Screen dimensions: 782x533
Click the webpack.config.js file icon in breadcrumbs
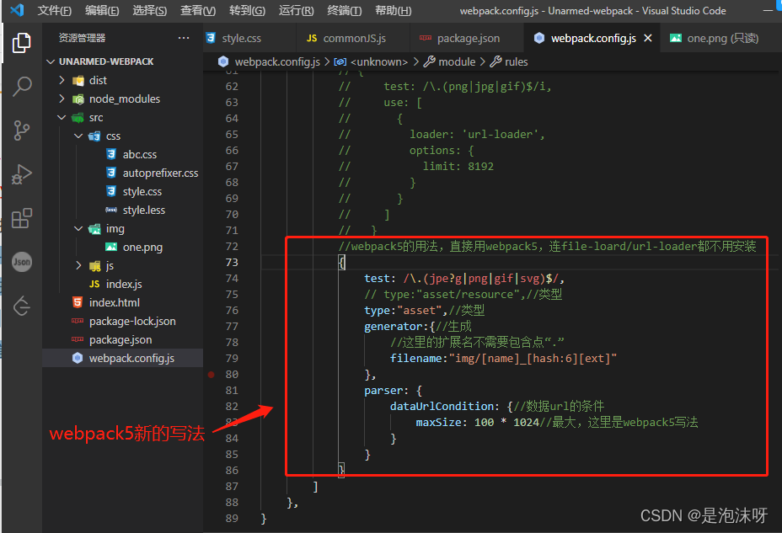223,61
